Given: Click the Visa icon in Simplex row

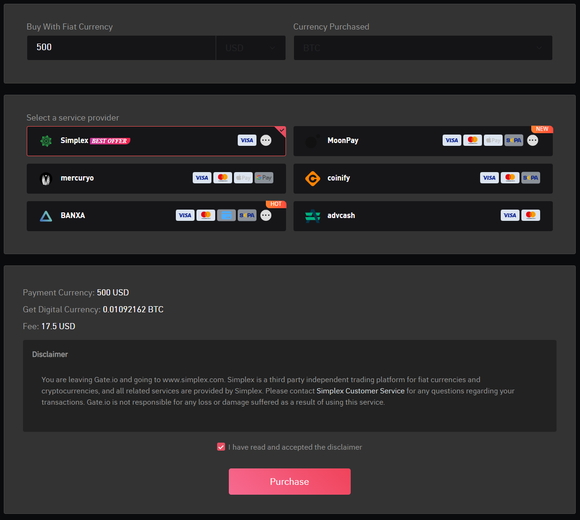Looking at the screenshot, I should click(247, 140).
